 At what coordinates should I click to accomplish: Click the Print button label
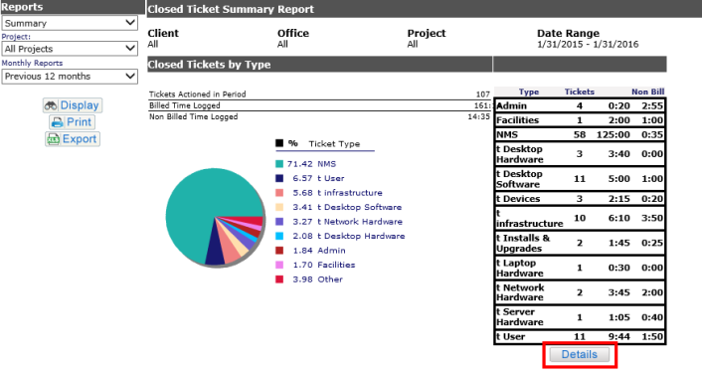point(79,122)
